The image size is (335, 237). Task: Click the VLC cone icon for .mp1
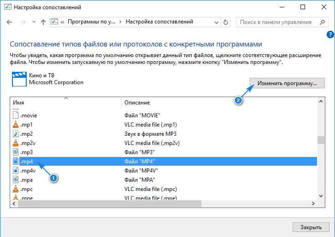pyautogui.click(x=16, y=125)
